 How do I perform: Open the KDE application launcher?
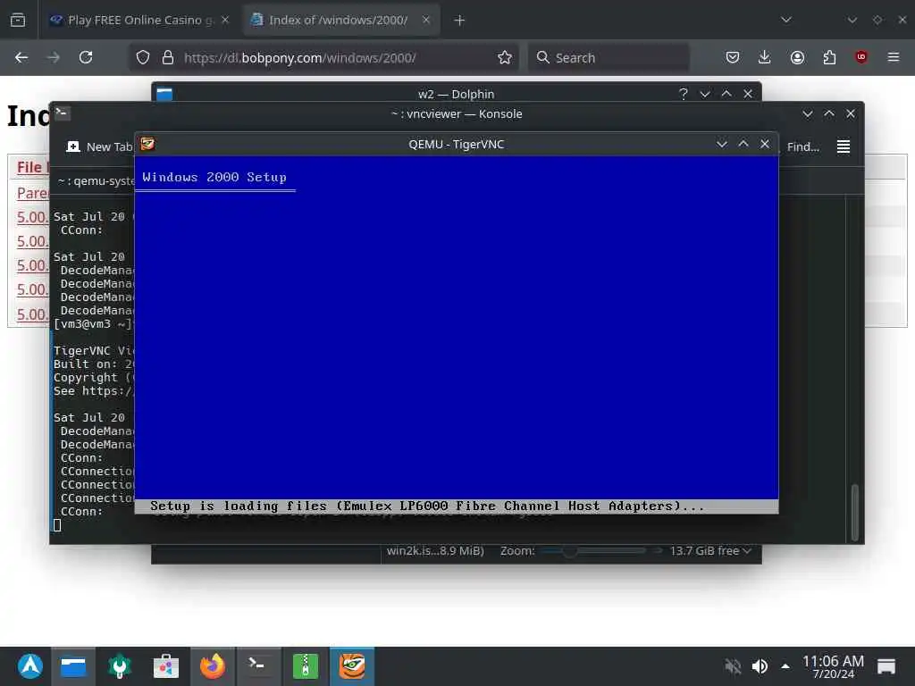pos(29,666)
